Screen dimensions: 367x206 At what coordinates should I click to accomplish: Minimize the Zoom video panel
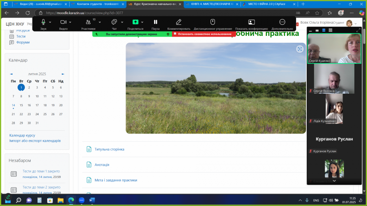click(x=310, y=31)
